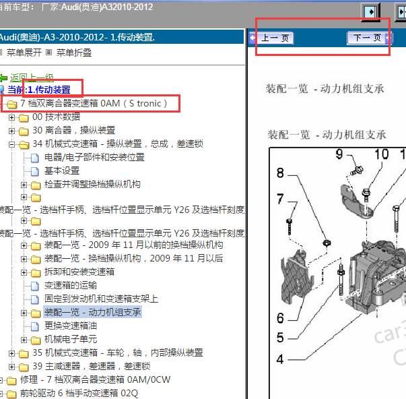Click folder icon of 30 离合器
This screenshot has height=399, width=406.
click(x=24, y=131)
